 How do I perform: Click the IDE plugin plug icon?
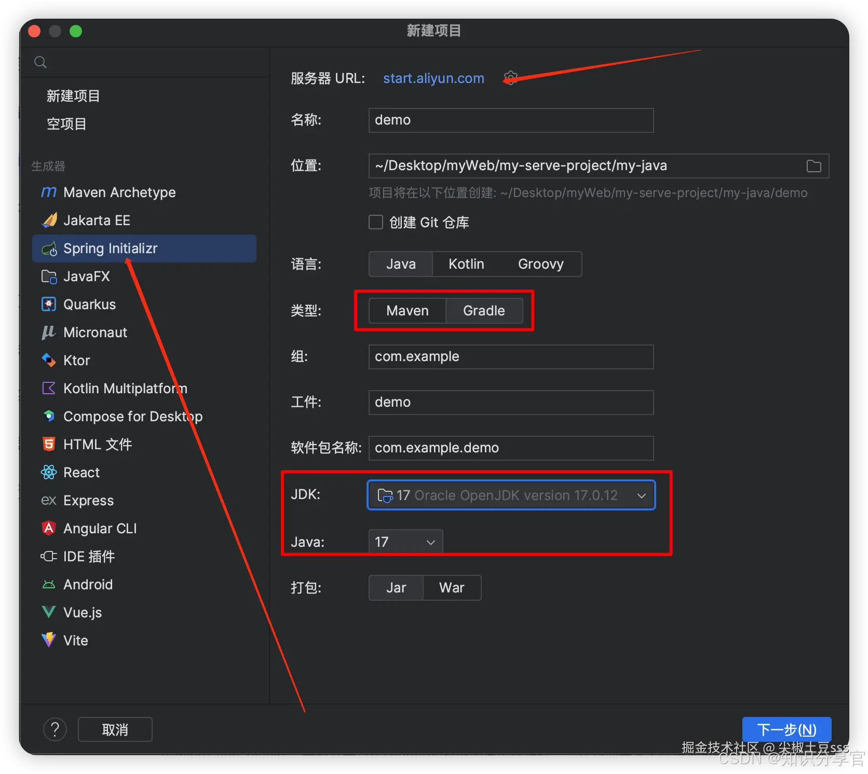pyautogui.click(x=49, y=557)
